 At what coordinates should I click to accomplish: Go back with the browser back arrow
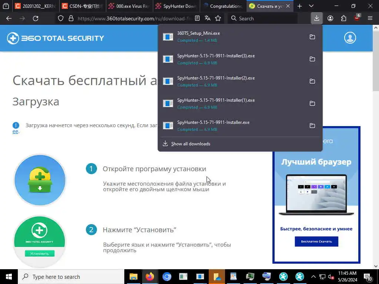coord(9,18)
